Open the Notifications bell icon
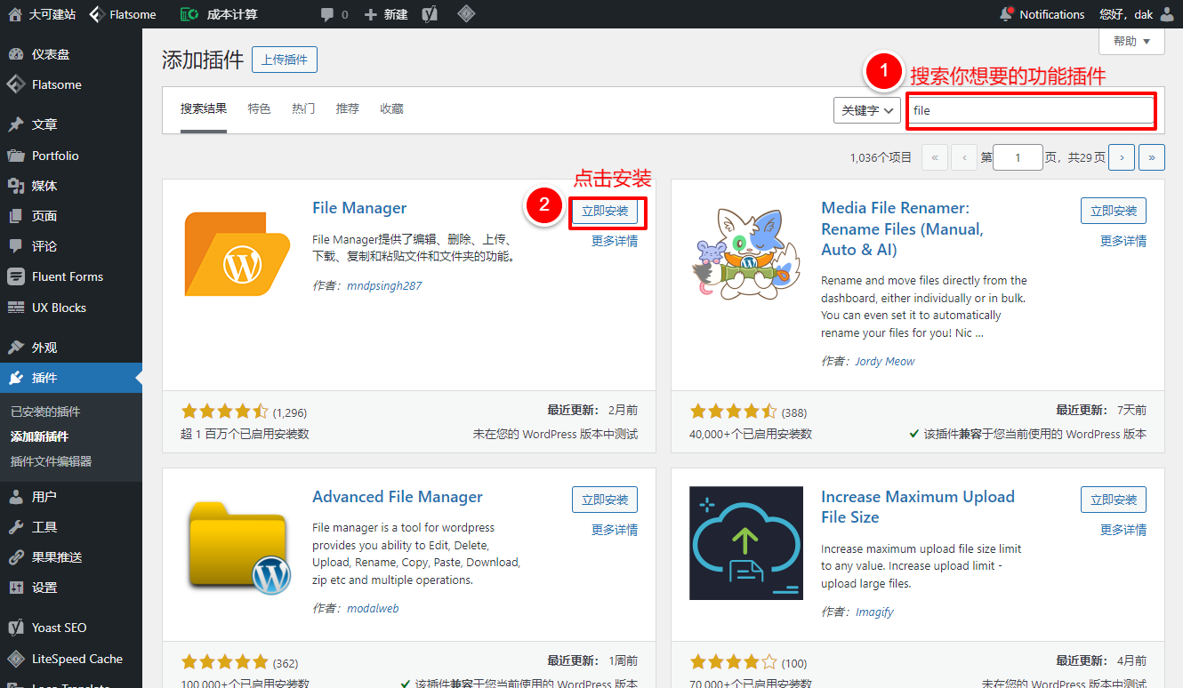This screenshot has height=688, width=1183. tap(1006, 14)
